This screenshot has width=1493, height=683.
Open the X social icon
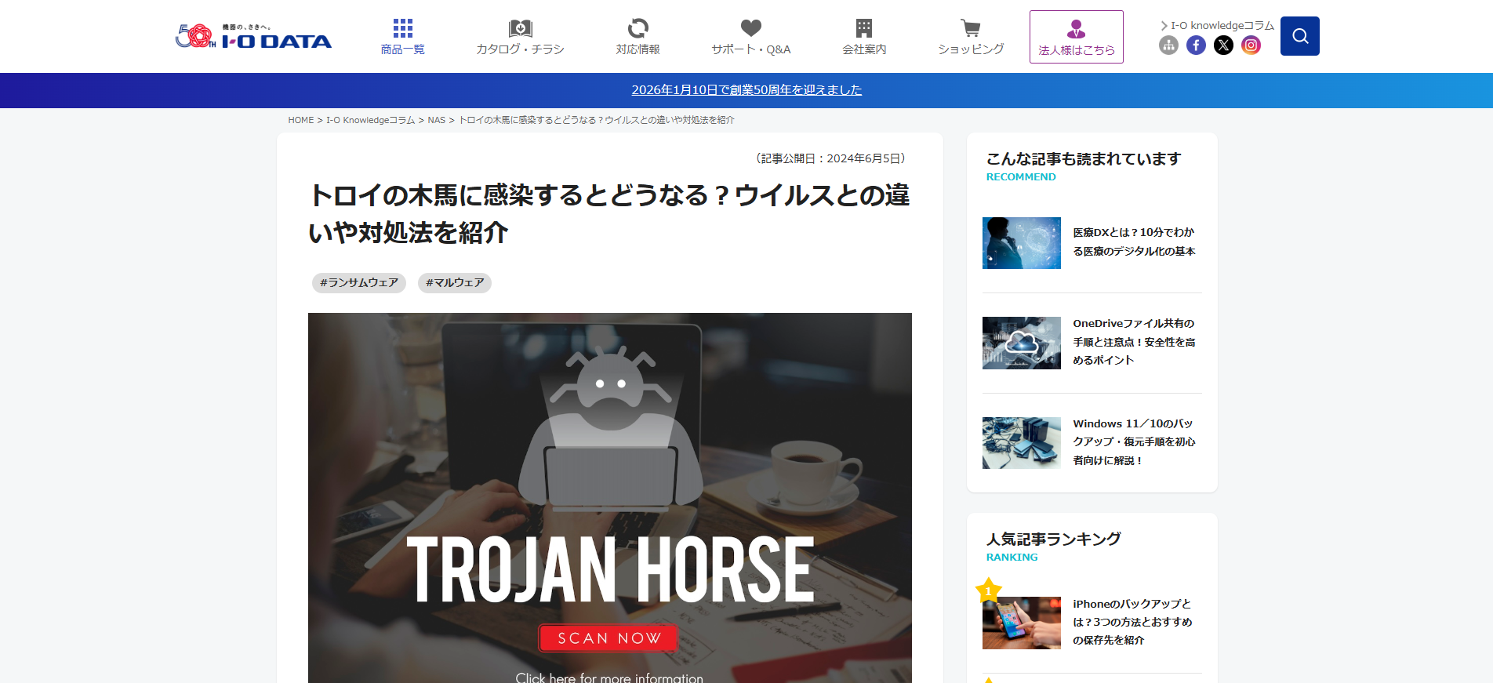pos(1223,45)
